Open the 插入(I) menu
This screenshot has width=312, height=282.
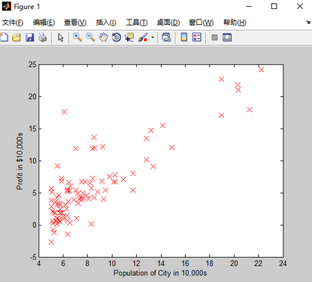106,23
